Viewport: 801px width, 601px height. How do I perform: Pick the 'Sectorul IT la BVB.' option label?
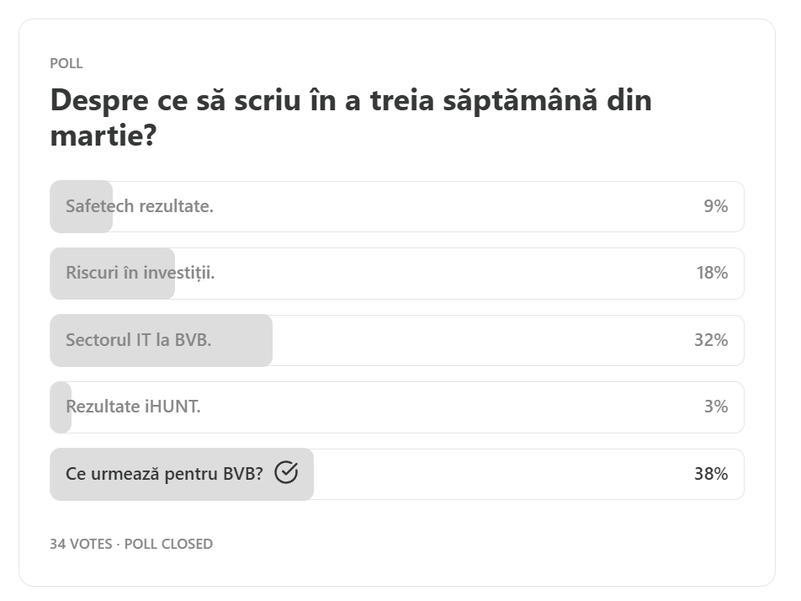coord(139,340)
